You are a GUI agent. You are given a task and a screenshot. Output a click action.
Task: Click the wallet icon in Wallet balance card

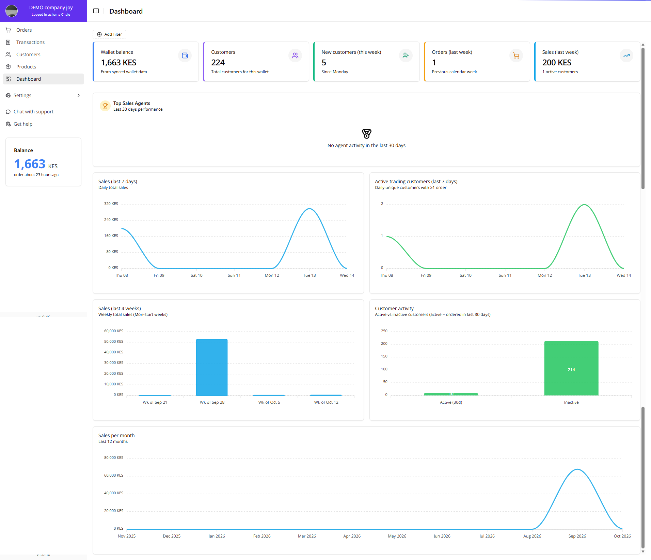pyautogui.click(x=185, y=55)
